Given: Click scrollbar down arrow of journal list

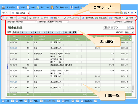Looking at the screenshot, I should [133, 92].
